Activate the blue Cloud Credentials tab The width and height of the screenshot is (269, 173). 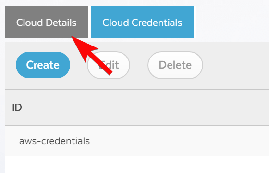(142, 22)
